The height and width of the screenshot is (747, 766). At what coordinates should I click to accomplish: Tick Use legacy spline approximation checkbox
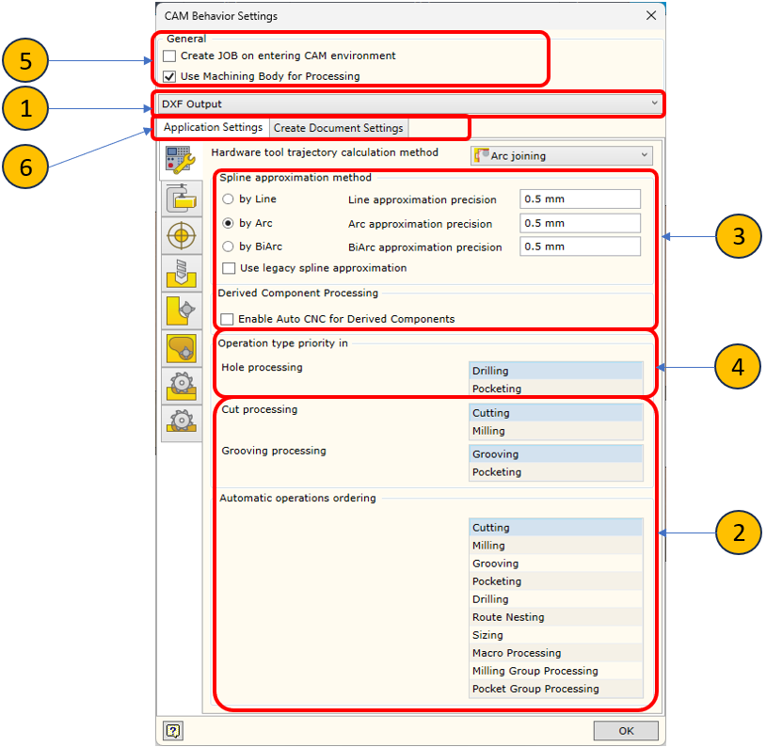229,268
